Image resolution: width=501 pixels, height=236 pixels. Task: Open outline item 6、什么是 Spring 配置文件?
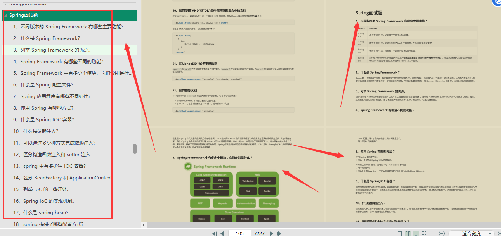tap(43, 85)
